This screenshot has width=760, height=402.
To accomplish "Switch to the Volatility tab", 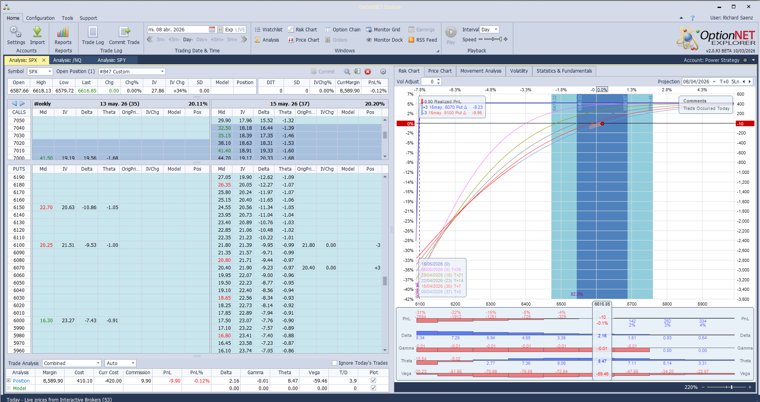I will (x=519, y=71).
